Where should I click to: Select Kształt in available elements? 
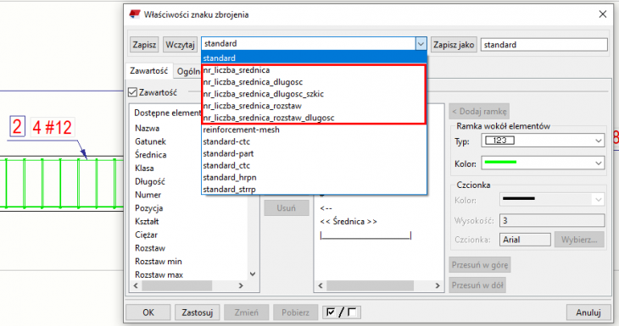point(147,222)
